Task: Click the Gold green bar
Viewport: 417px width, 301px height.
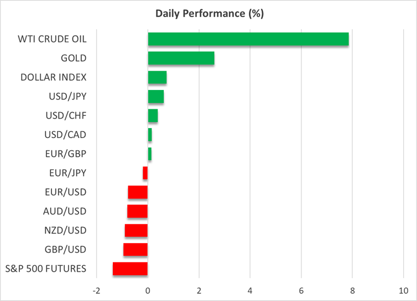Action: tap(181, 59)
